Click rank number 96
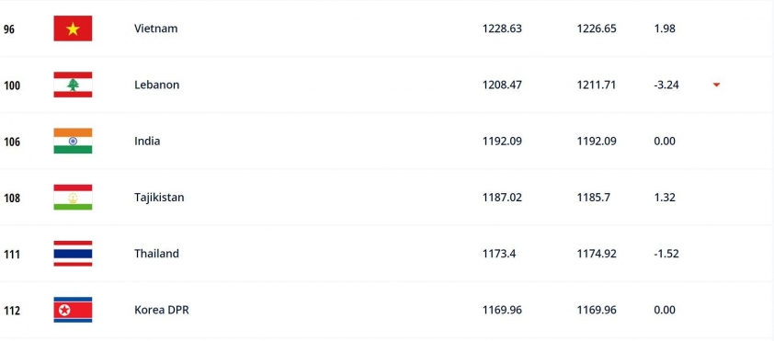774x341 pixels. (9, 29)
